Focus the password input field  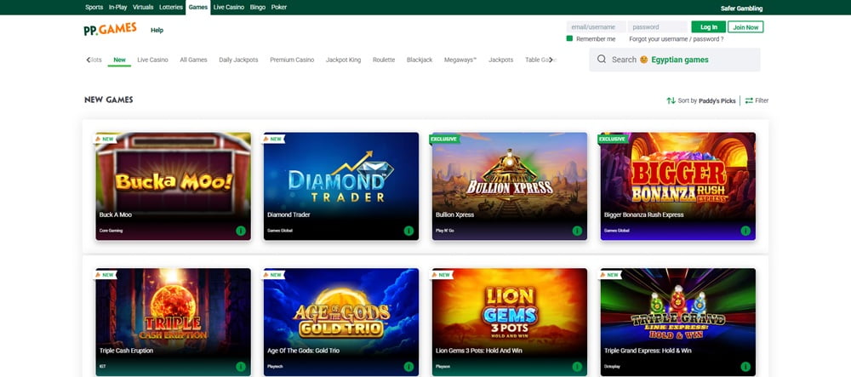658,26
